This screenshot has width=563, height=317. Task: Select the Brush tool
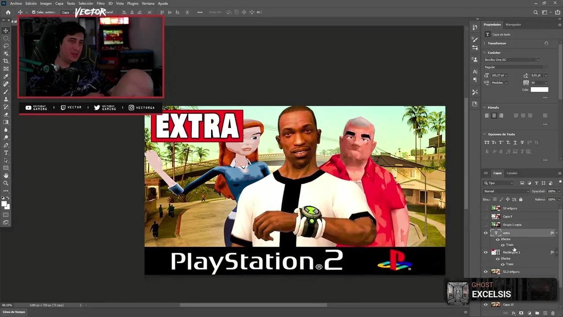tap(6, 92)
